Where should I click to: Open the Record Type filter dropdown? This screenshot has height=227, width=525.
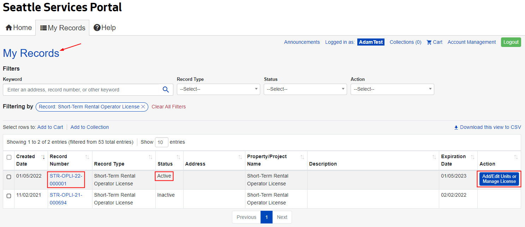click(x=218, y=89)
